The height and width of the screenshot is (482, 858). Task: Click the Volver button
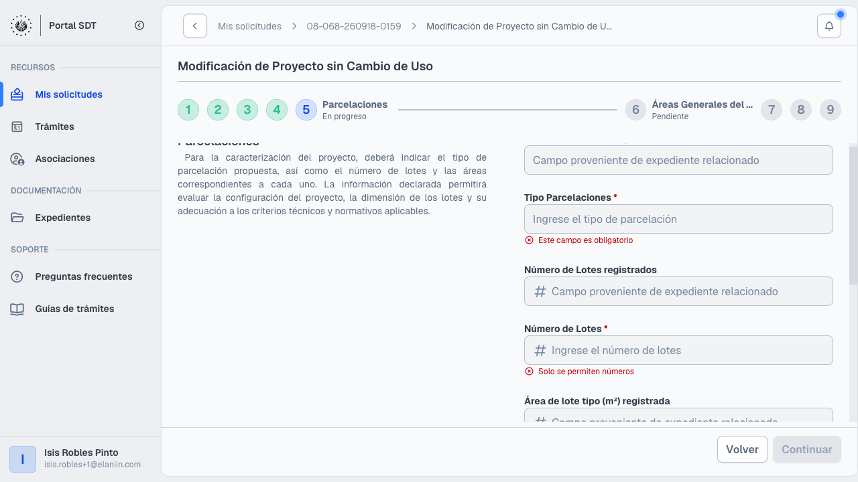pos(742,449)
